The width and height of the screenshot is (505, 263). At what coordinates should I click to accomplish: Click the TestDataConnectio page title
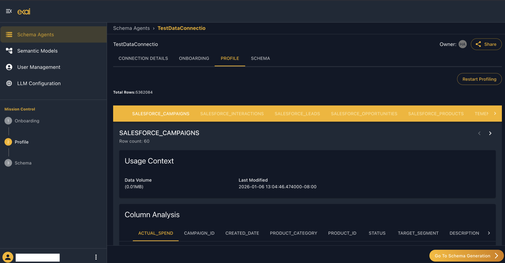(136, 44)
